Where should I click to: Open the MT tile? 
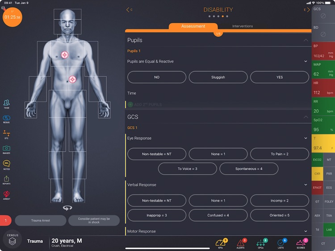(329, 159)
